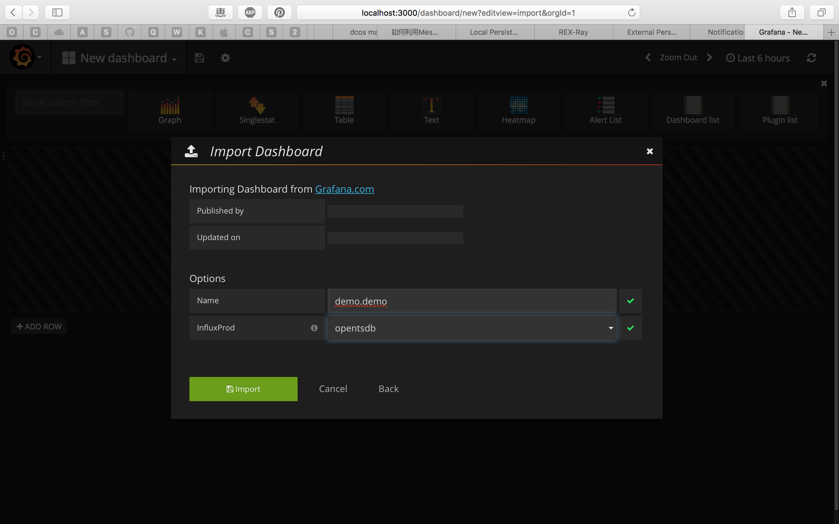The height and width of the screenshot is (524, 839).
Task: Click the Pinterest extension icon
Action: pyautogui.click(x=280, y=12)
